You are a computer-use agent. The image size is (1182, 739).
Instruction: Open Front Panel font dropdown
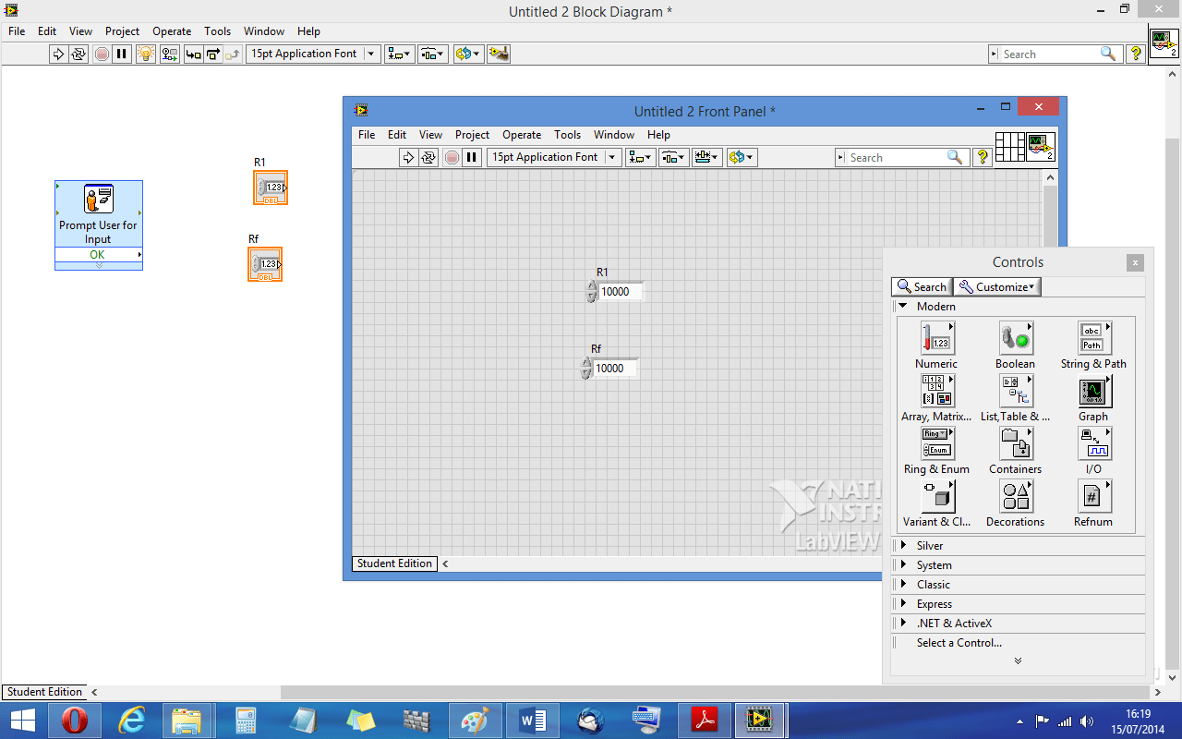[554, 157]
